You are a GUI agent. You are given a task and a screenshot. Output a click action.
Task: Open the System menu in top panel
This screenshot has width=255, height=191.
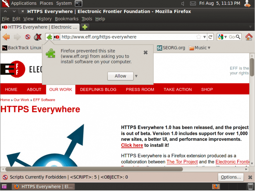coord(64,3)
